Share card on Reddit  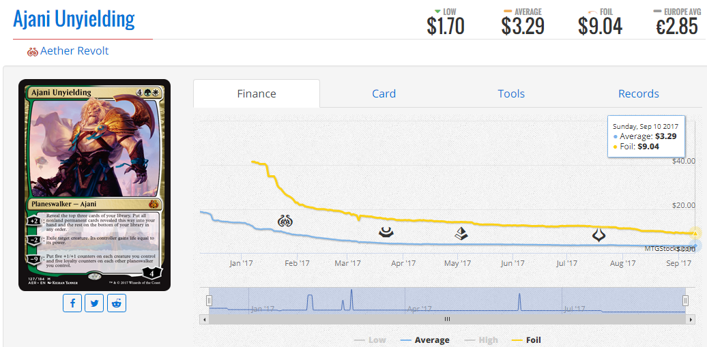coord(117,303)
